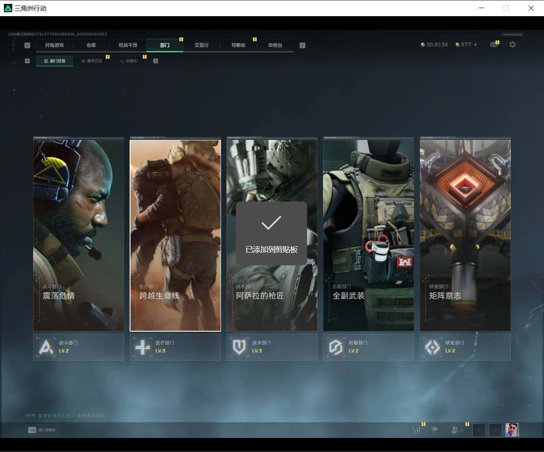
Task: Close the 三角洲行动 window
Action: (531, 8)
